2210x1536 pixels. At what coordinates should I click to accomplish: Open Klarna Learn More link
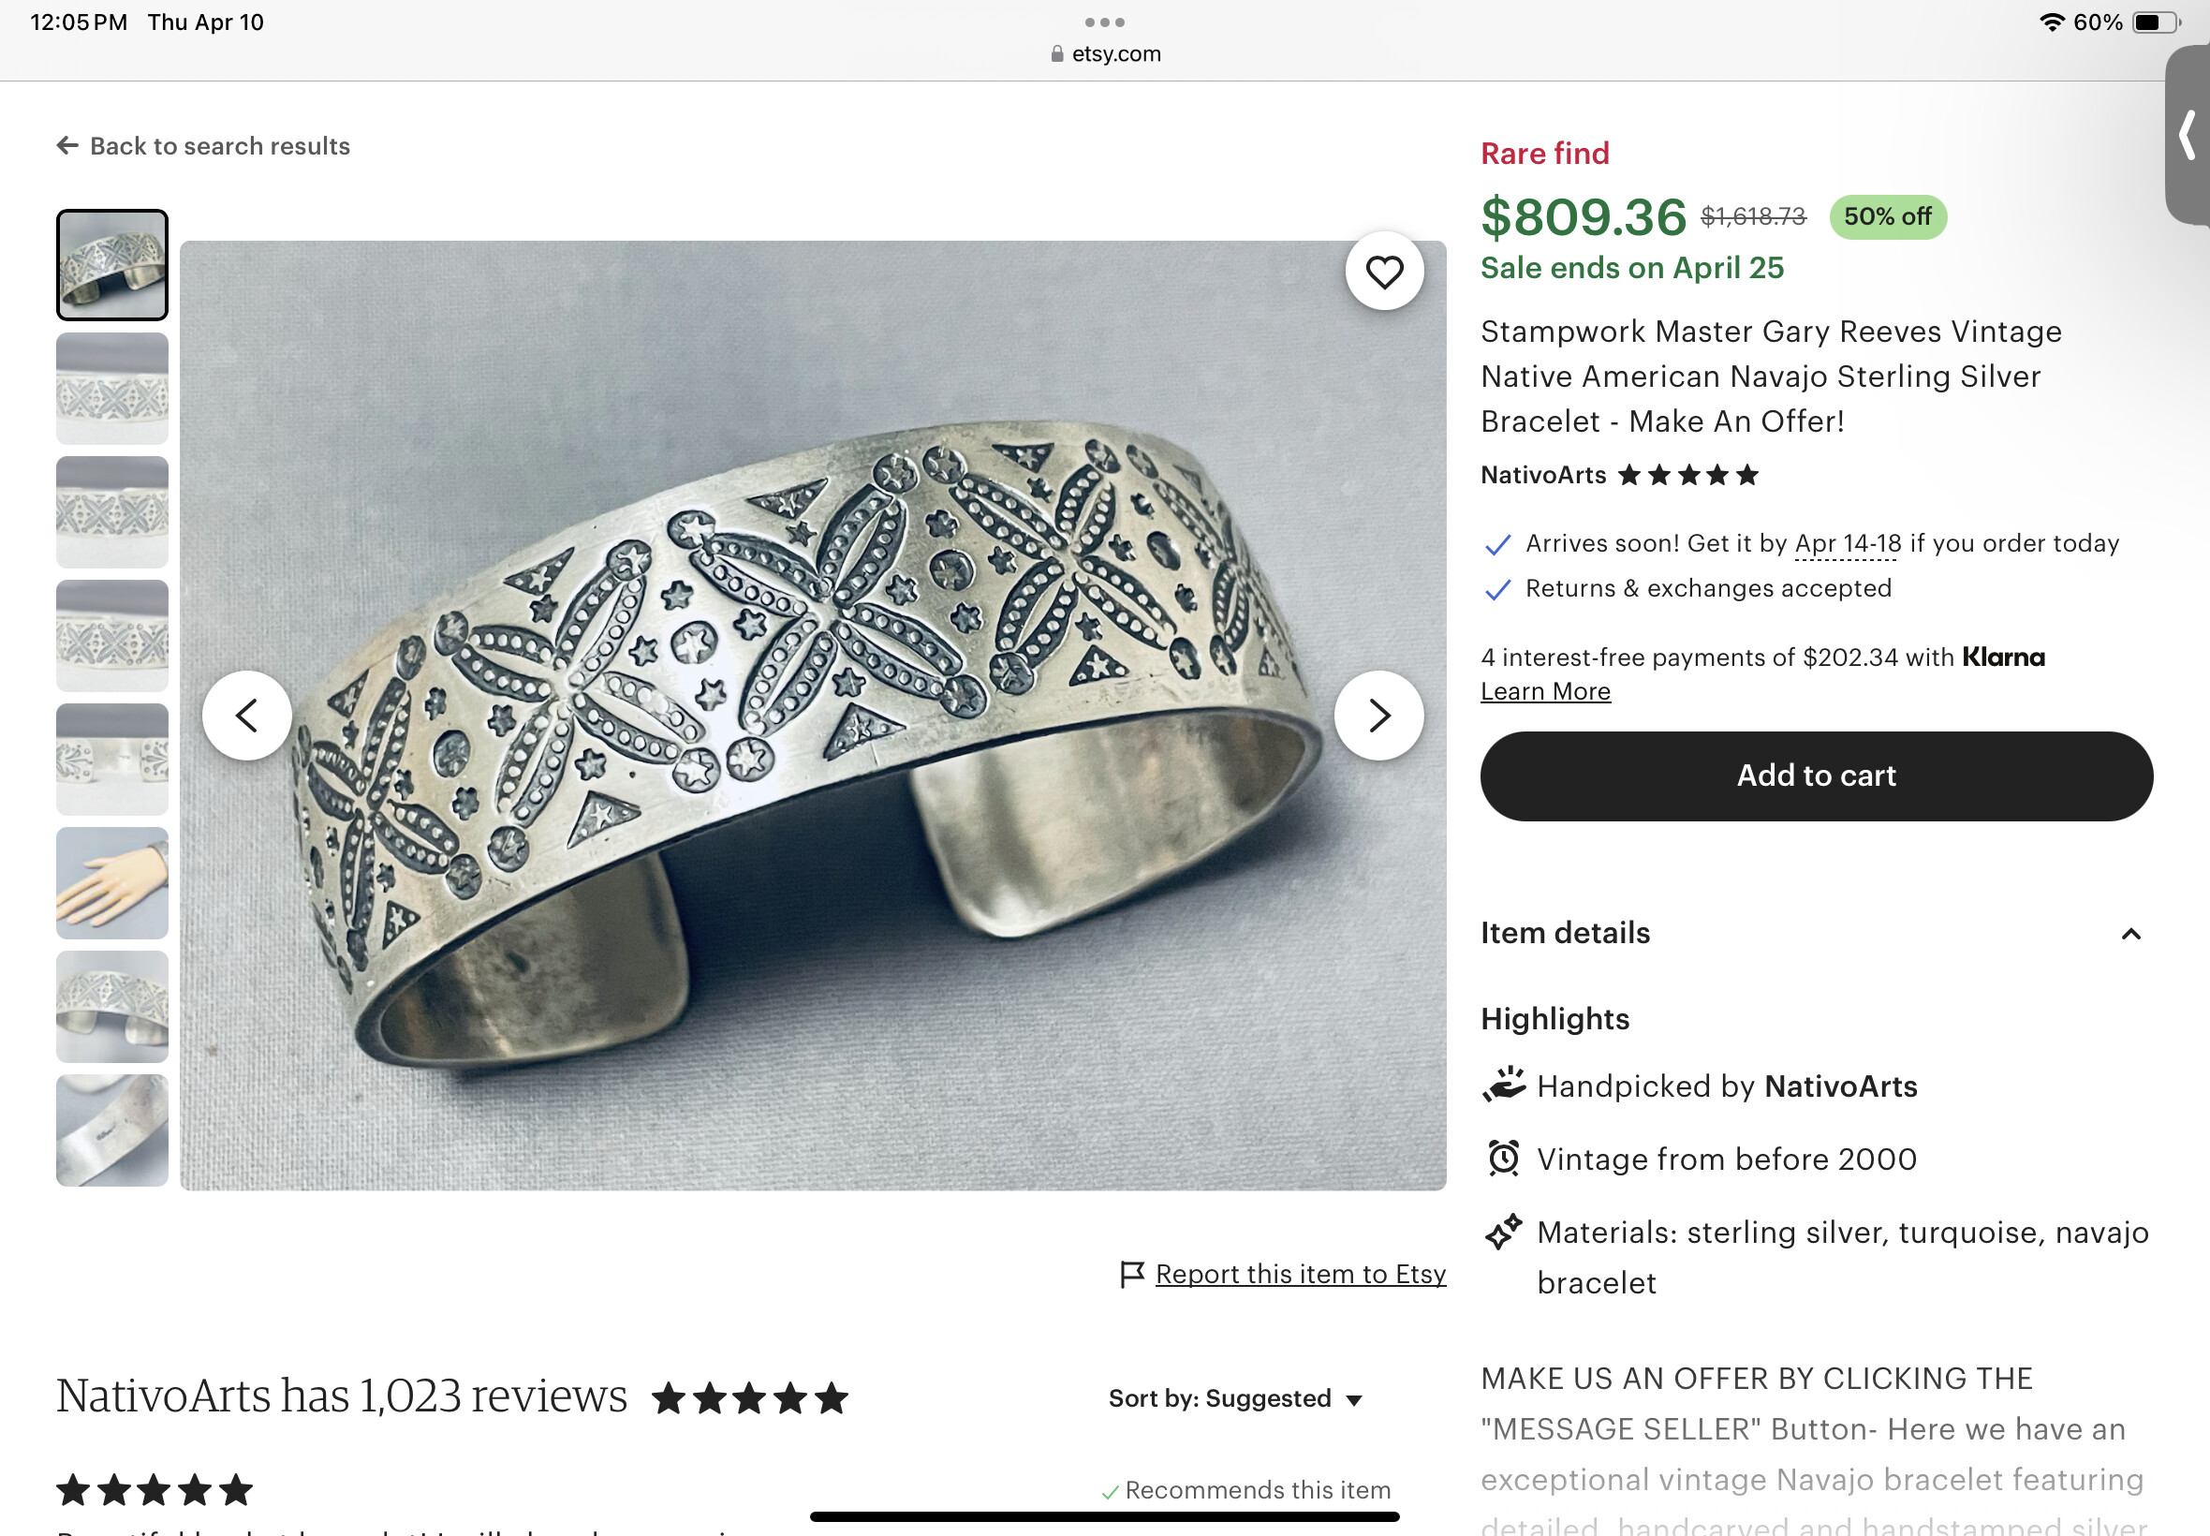click(1545, 691)
